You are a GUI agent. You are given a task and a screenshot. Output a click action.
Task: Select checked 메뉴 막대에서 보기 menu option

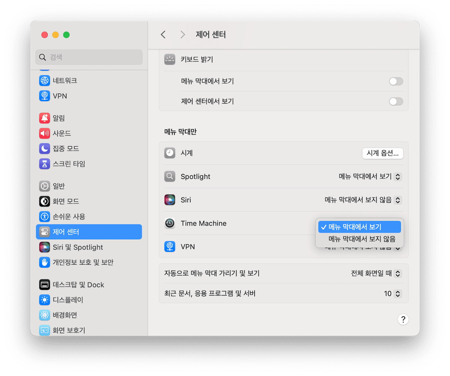coord(359,227)
